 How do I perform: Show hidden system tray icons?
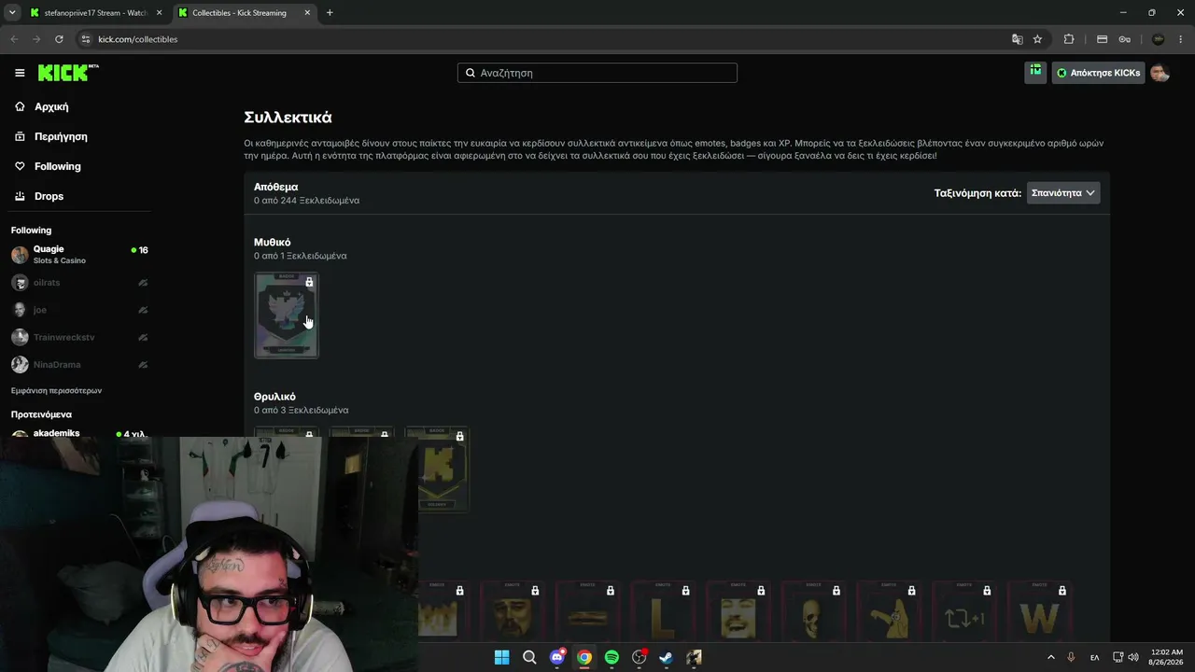point(1050,657)
